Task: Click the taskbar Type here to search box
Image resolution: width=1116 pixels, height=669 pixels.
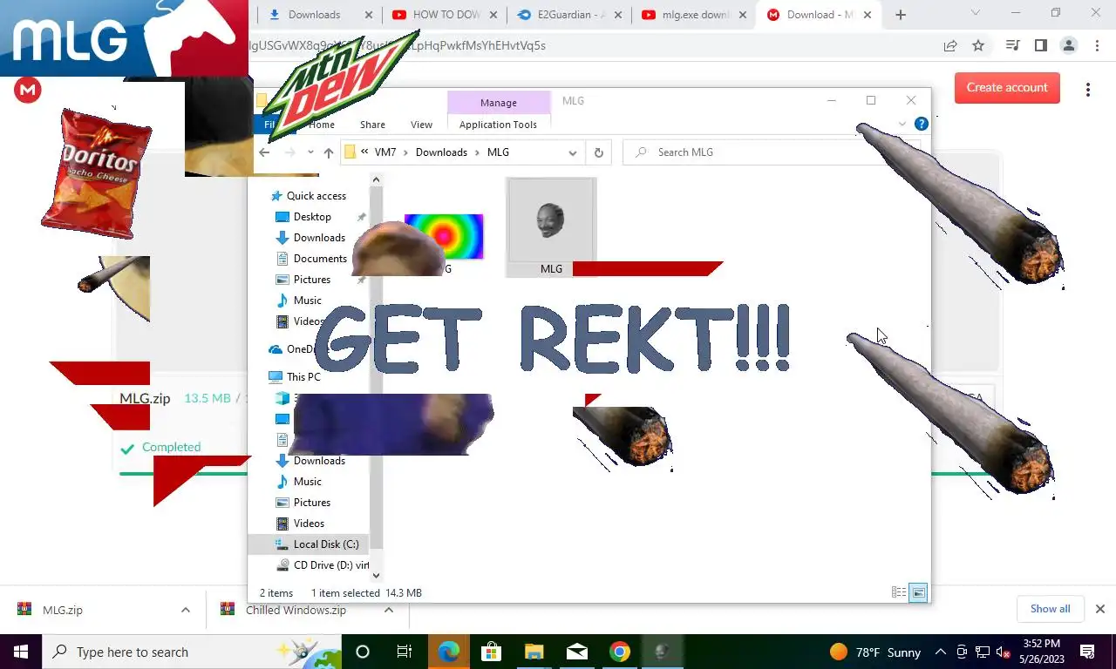Action: click(191, 652)
